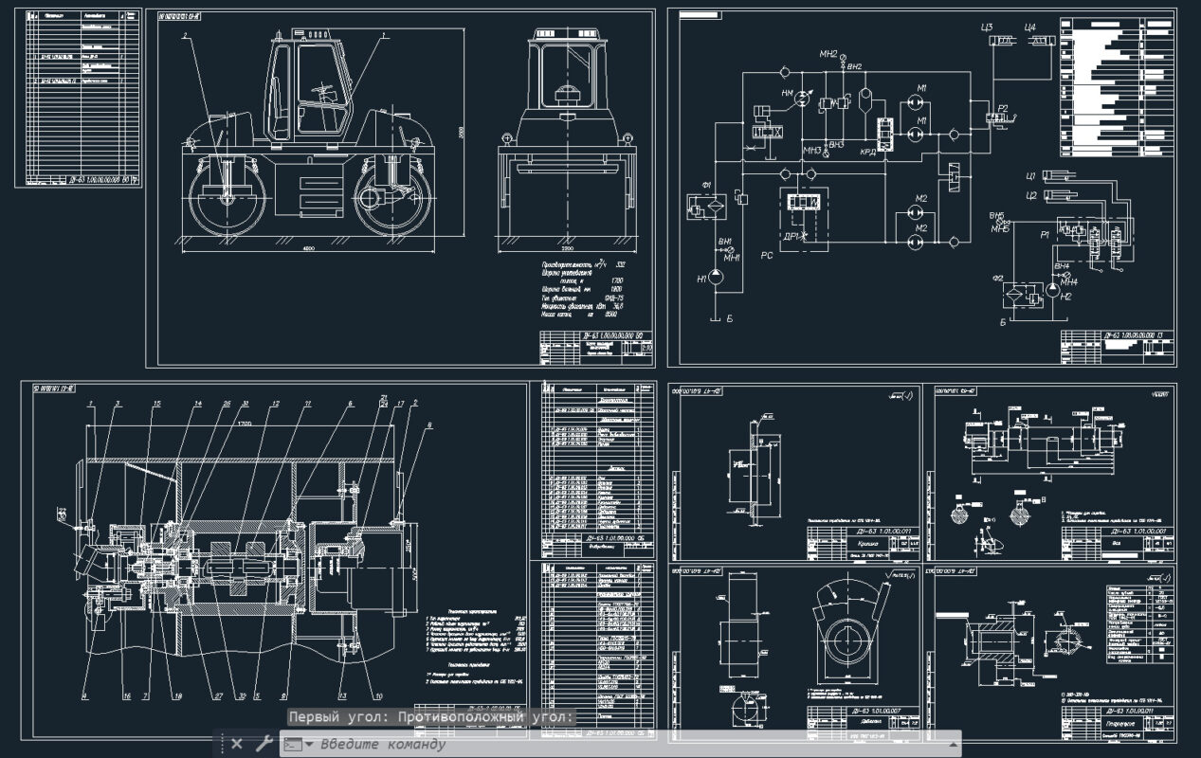The height and width of the screenshot is (758, 1201).
Task: Select the Ц3 cylinder symbol
Action: point(1003,41)
